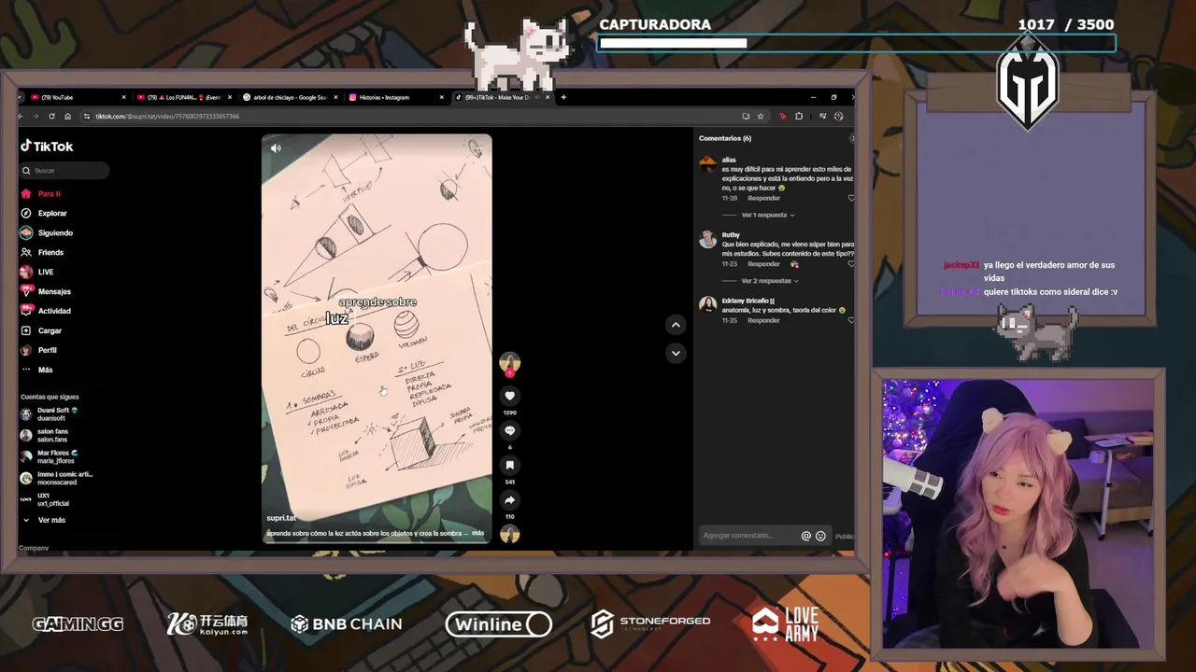
Task: Open the comments bubble icon on video
Action: tap(509, 430)
